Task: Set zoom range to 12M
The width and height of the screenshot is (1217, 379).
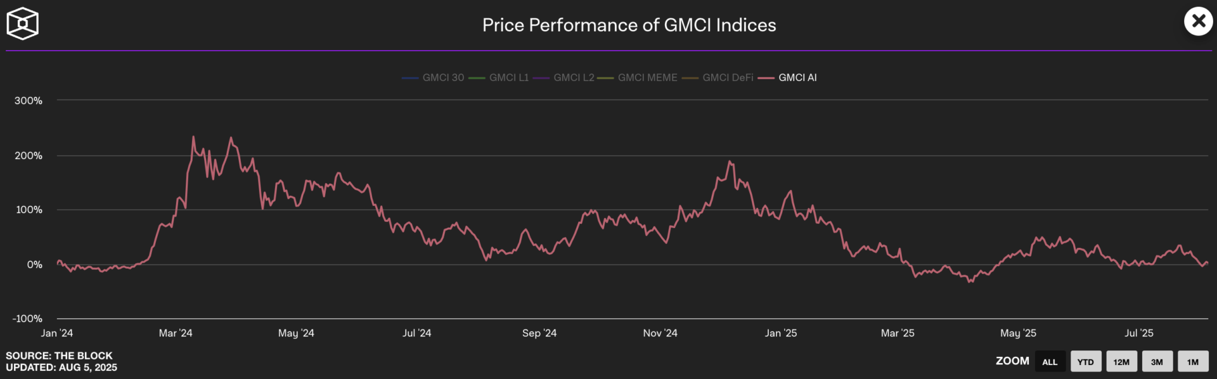Action: pyautogui.click(x=1121, y=362)
